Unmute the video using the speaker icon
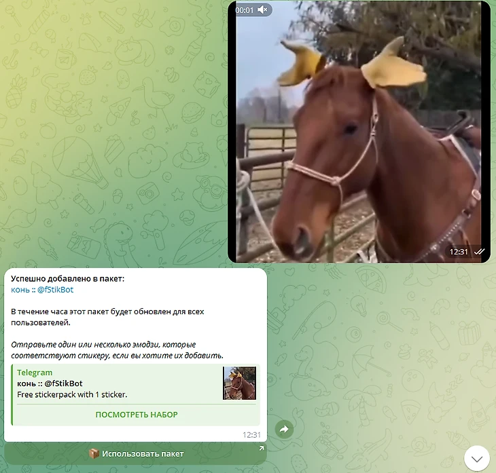496x473 pixels. click(x=262, y=10)
